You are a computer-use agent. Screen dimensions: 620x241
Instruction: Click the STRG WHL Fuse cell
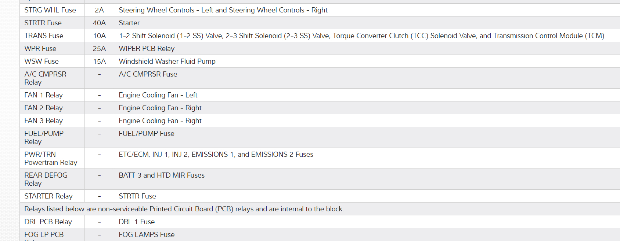pos(50,10)
